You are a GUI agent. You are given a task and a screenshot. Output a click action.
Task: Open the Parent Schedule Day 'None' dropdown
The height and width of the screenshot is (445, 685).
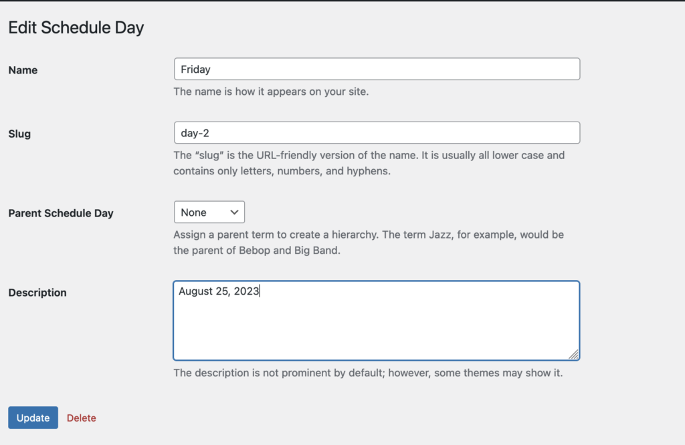tap(209, 212)
